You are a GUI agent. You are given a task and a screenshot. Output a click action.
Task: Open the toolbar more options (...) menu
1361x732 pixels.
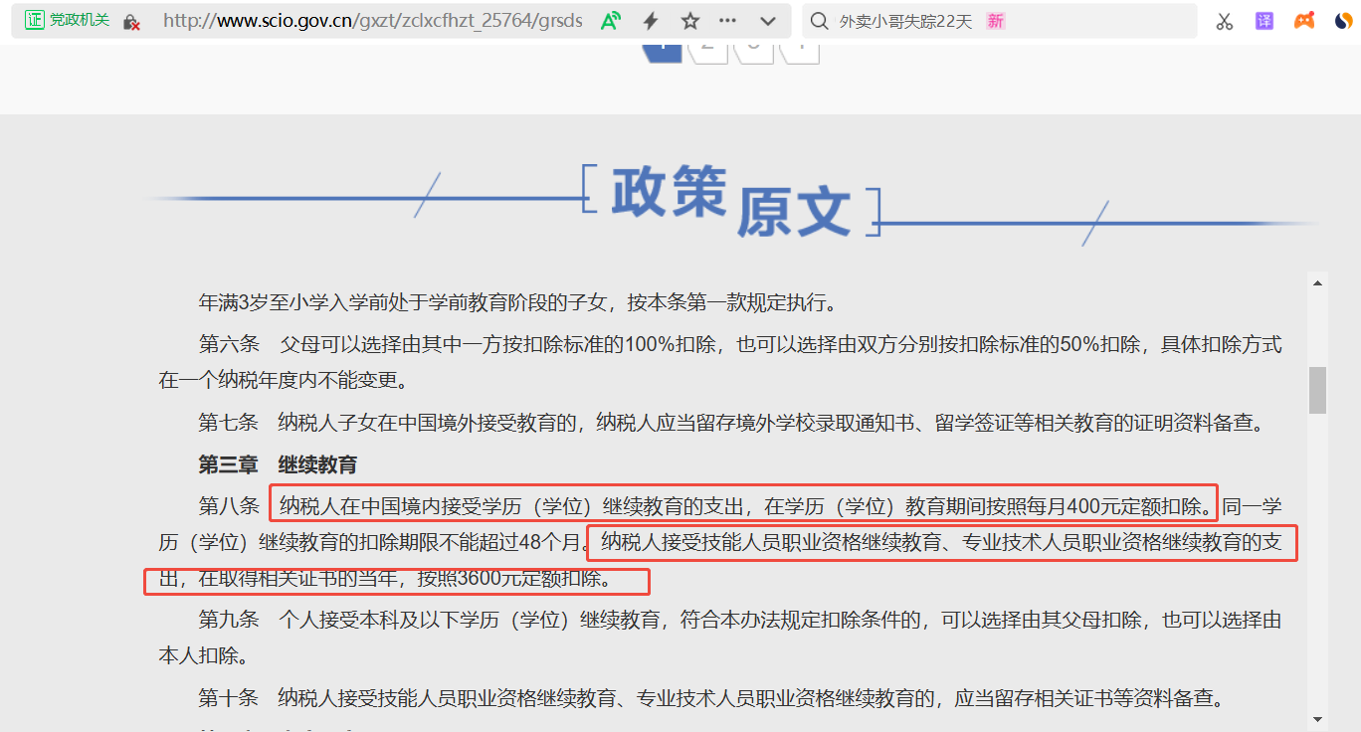click(726, 20)
